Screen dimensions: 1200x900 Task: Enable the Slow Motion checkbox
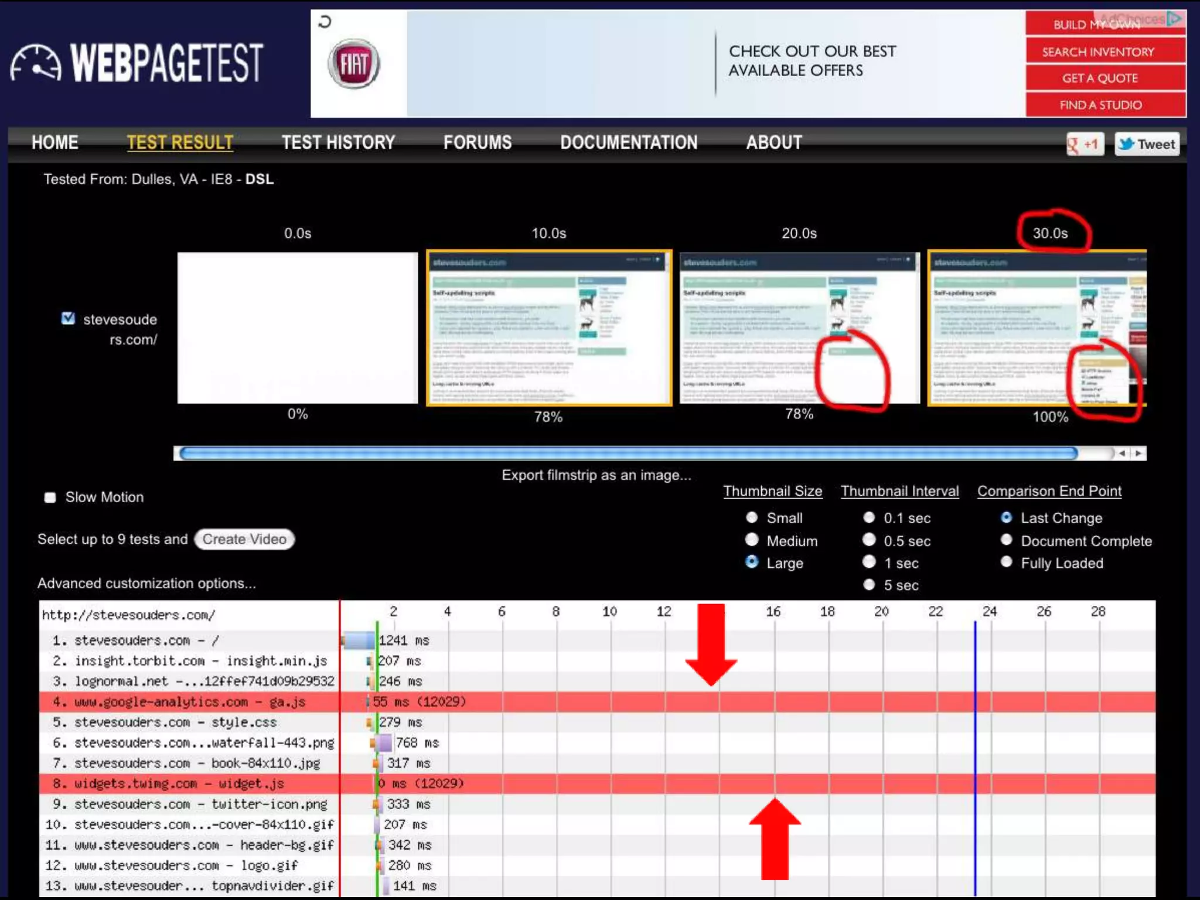pos(50,497)
